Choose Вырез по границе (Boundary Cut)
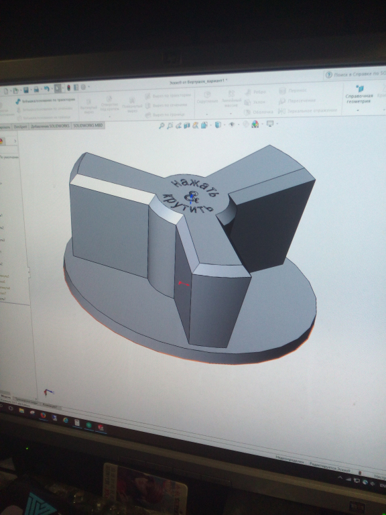The height and width of the screenshot is (515, 386). pos(165,115)
